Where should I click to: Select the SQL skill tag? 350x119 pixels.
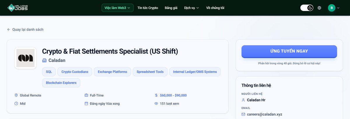tap(49, 72)
